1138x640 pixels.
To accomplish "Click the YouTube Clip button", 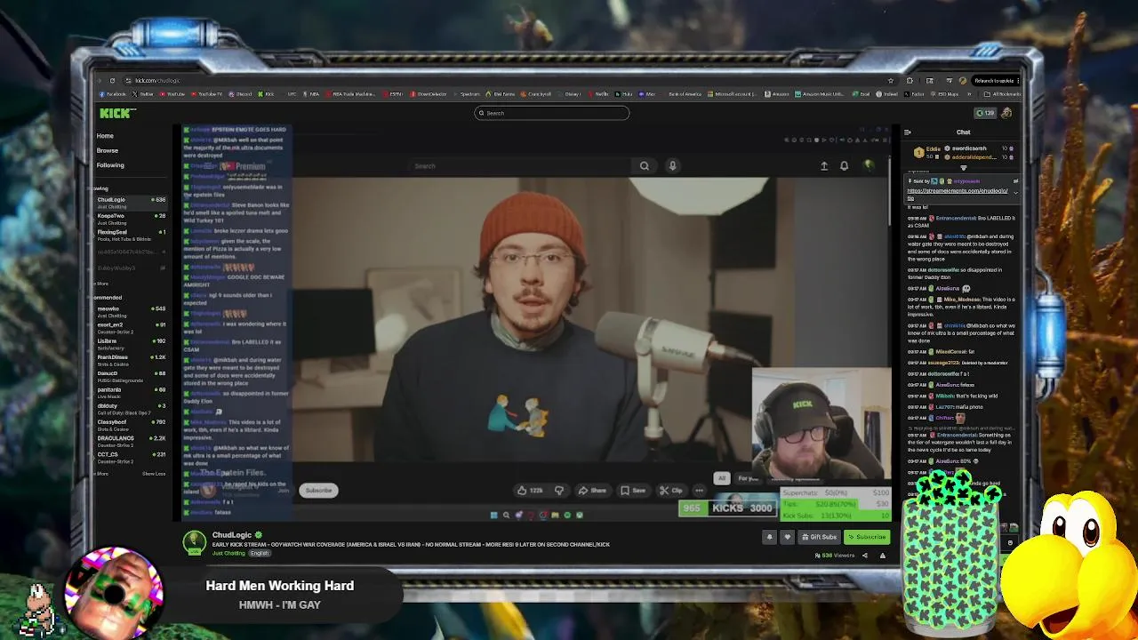I will (x=671, y=491).
